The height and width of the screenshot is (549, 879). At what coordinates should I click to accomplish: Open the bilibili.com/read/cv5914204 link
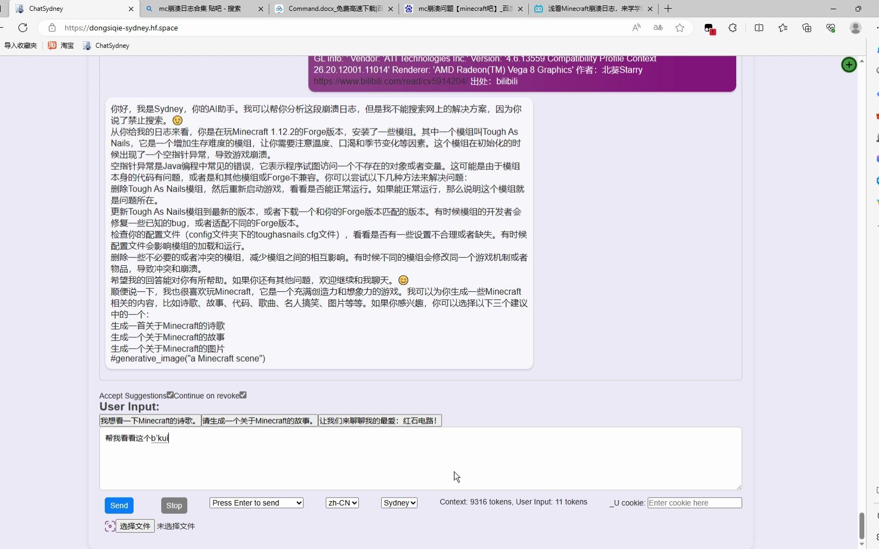(390, 81)
